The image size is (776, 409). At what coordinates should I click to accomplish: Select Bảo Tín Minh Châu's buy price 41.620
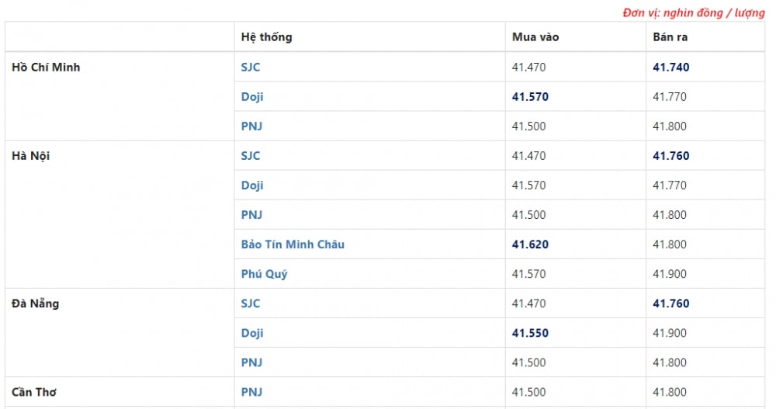click(530, 244)
